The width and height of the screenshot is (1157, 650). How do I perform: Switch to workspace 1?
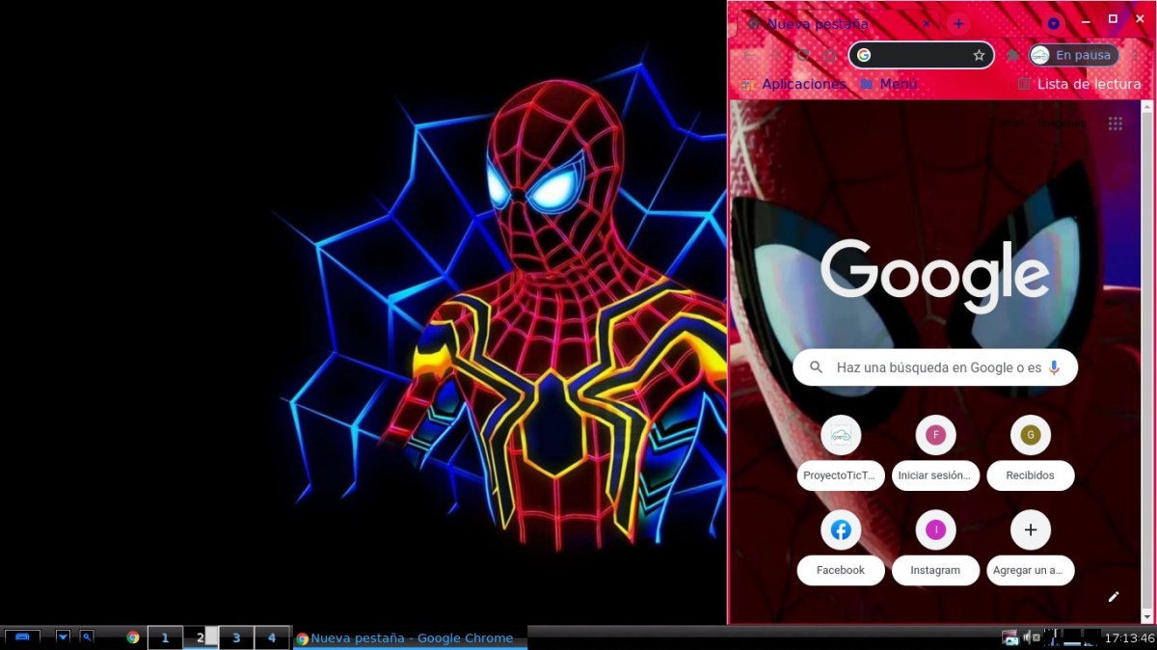[x=165, y=637]
